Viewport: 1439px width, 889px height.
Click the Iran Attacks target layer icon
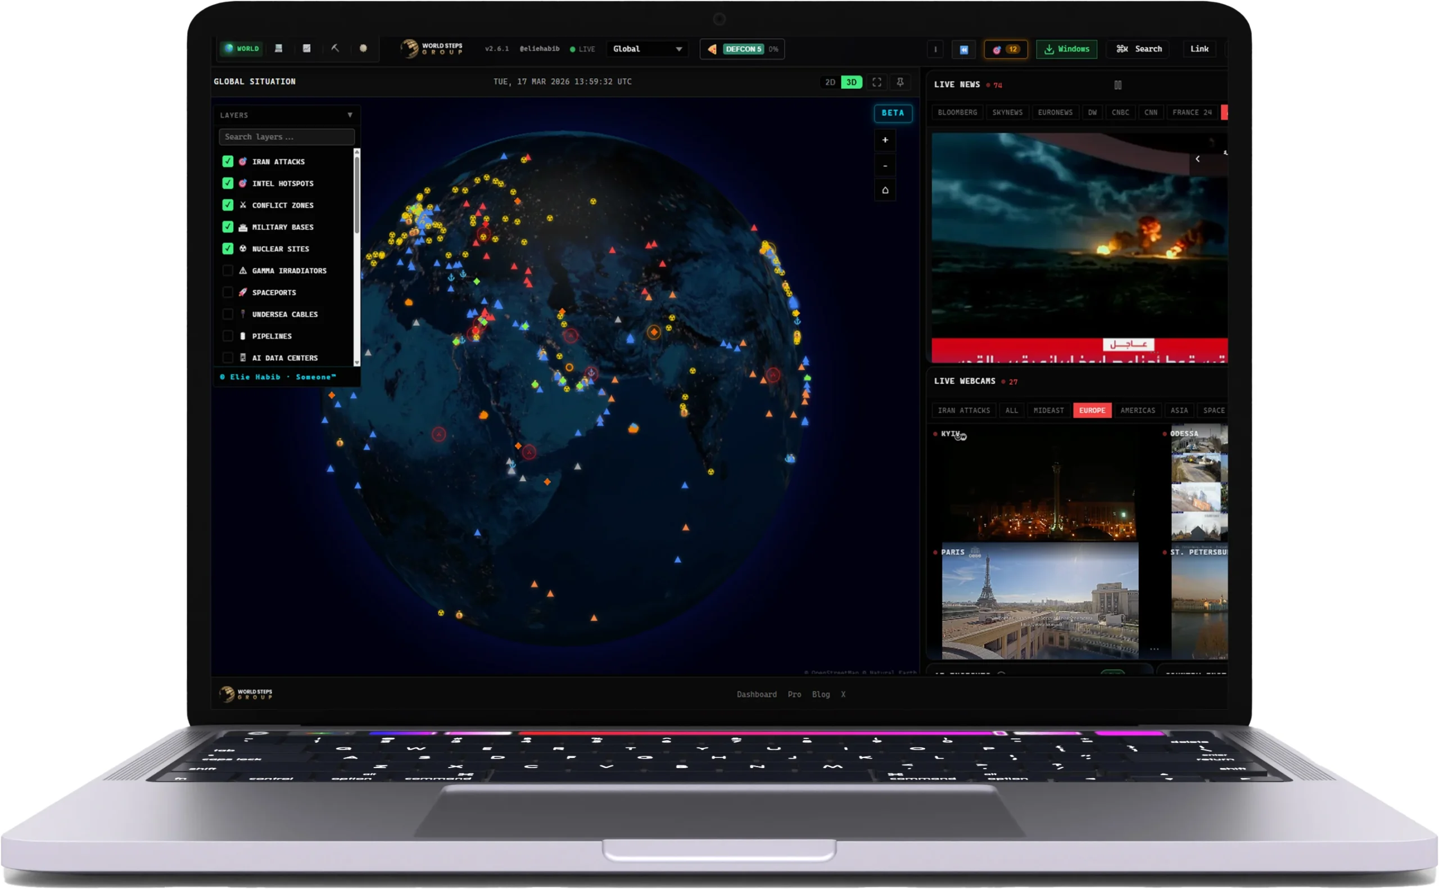(x=243, y=162)
